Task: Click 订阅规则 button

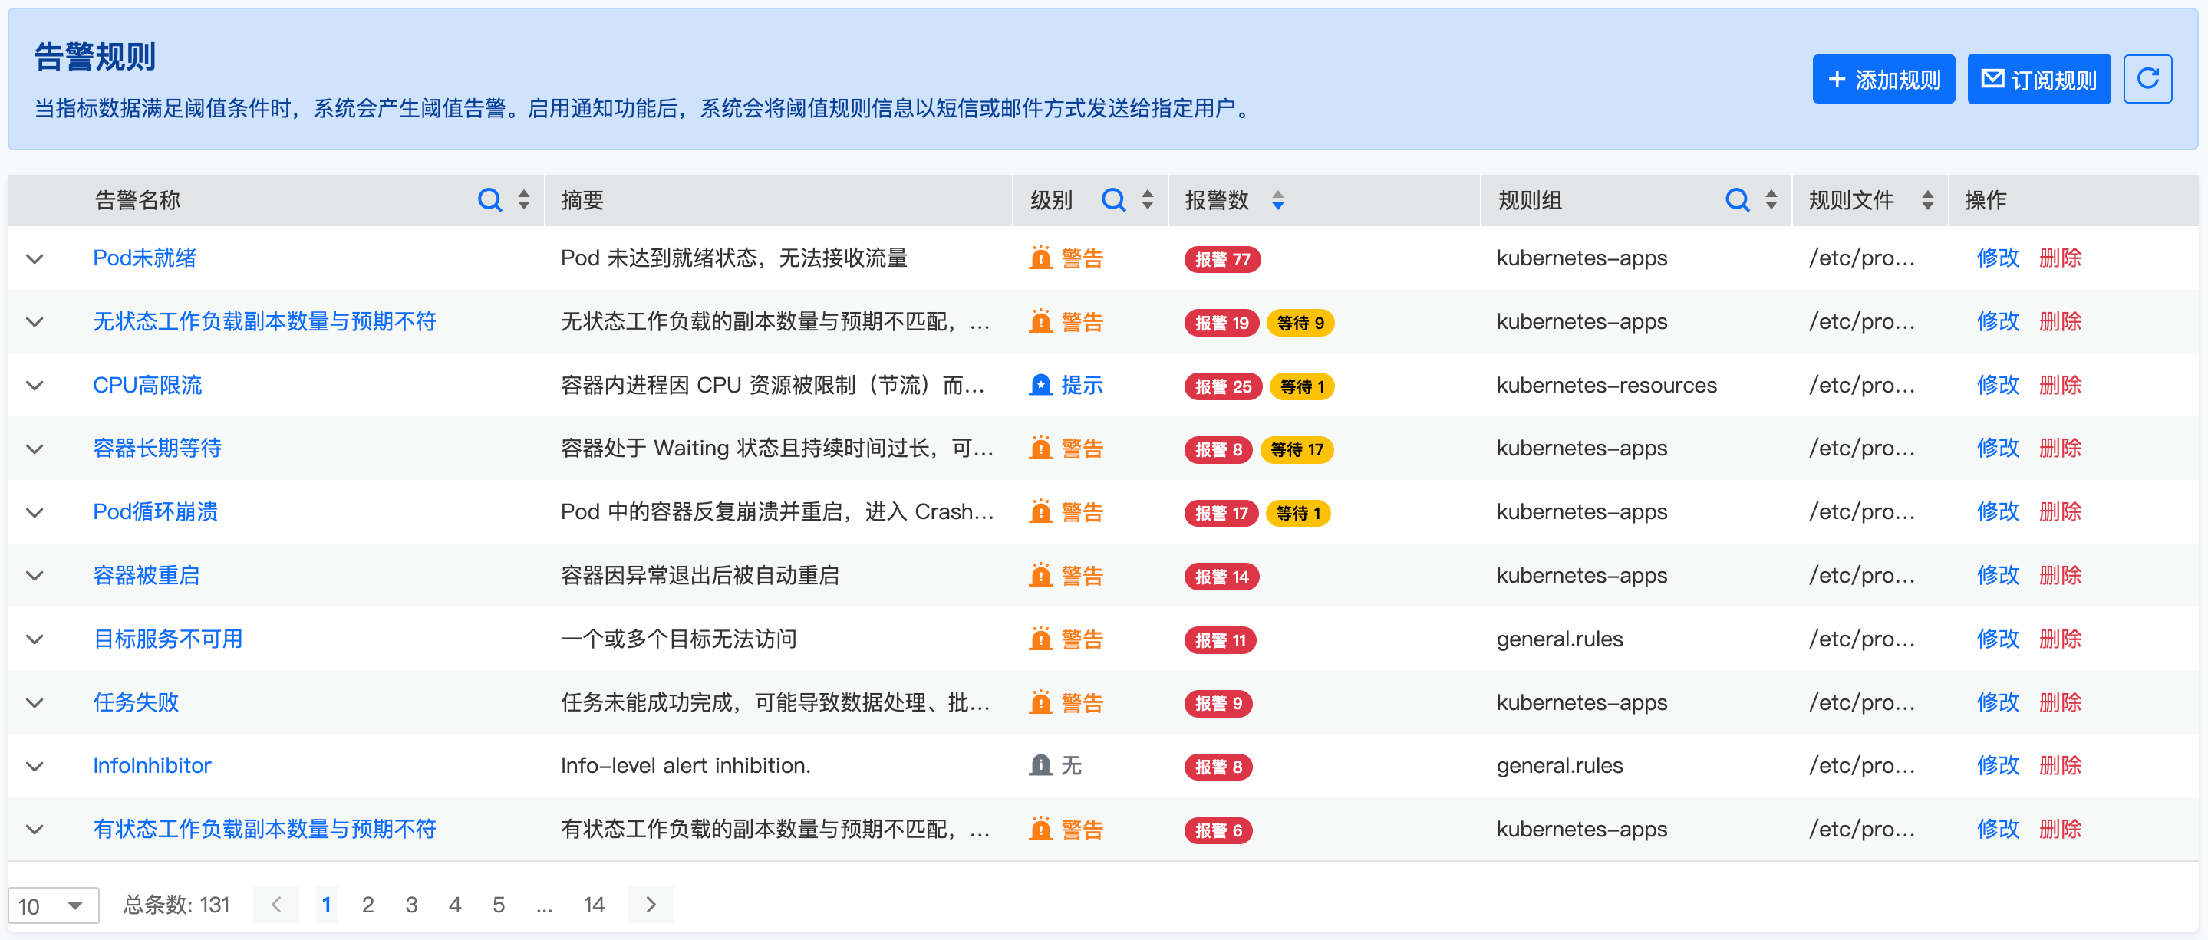Action: coord(2038,80)
